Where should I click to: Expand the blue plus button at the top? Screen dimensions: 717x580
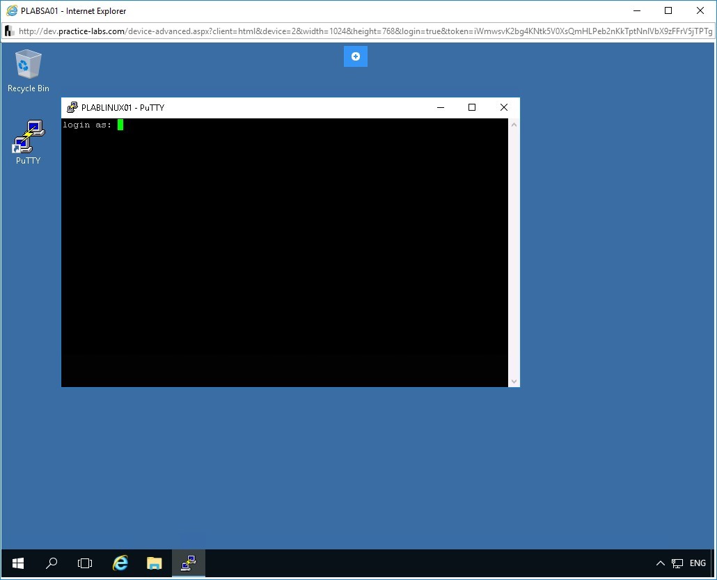[x=356, y=56]
